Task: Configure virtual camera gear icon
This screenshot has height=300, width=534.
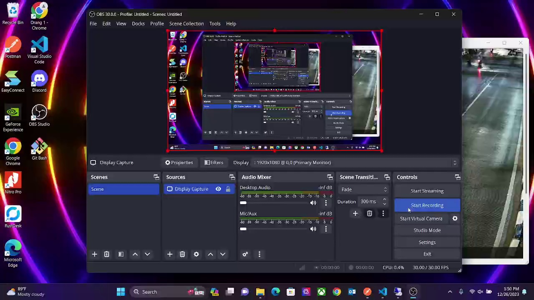Action: pyautogui.click(x=455, y=218)
